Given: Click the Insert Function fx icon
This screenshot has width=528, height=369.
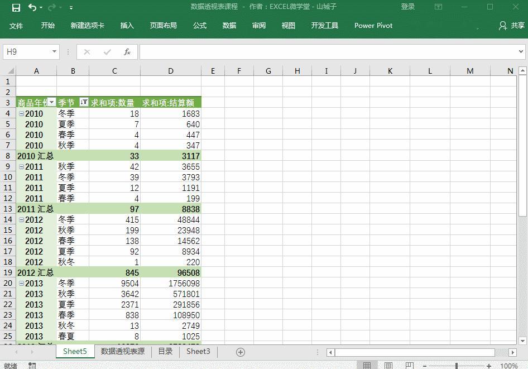Looking at the screenshot, I should click(127, 52).
